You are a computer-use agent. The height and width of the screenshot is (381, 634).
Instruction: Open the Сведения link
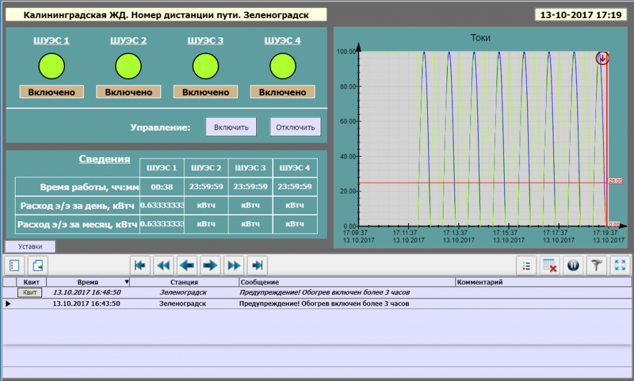(104, 159)
